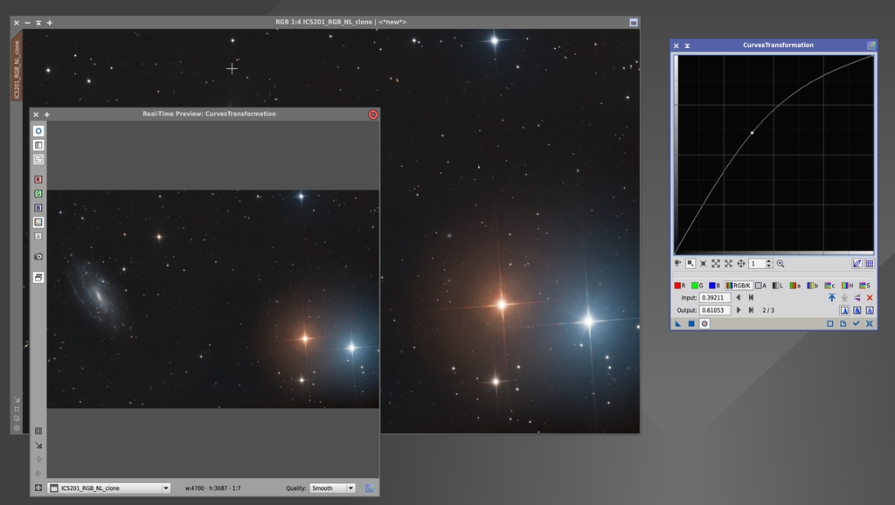The height and width of the screenshot is (505, 895).
Task: Reset the curves using the red X button
Action: pyautogui.click(x=871, y=297)
